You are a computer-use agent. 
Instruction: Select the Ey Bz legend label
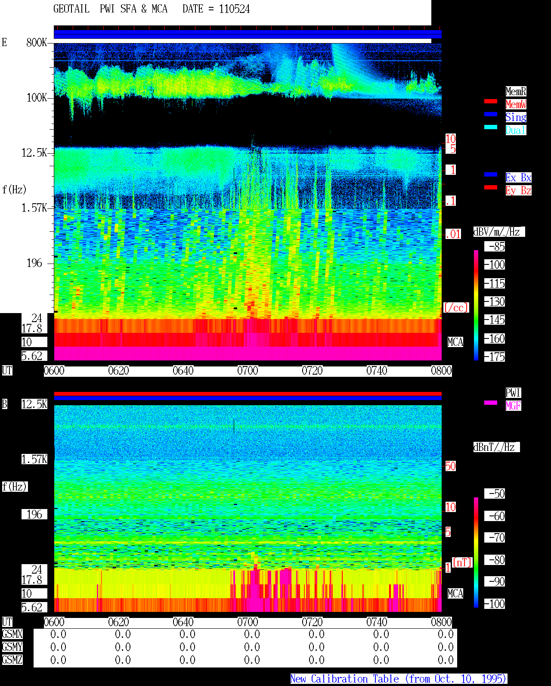pos(518,190)
